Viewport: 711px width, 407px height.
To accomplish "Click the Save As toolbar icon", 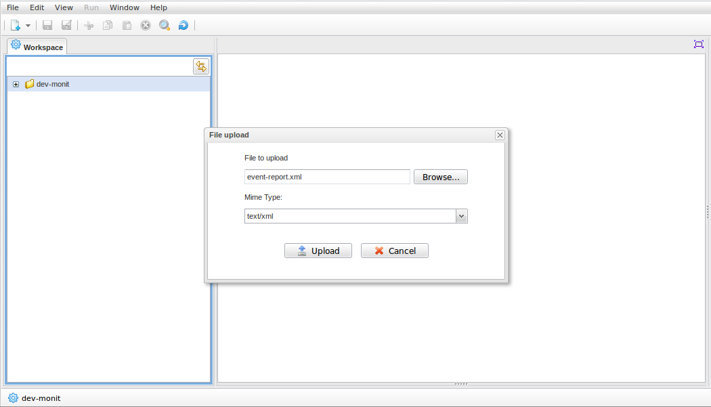I will pyautogui.click(x=66, y=26).
